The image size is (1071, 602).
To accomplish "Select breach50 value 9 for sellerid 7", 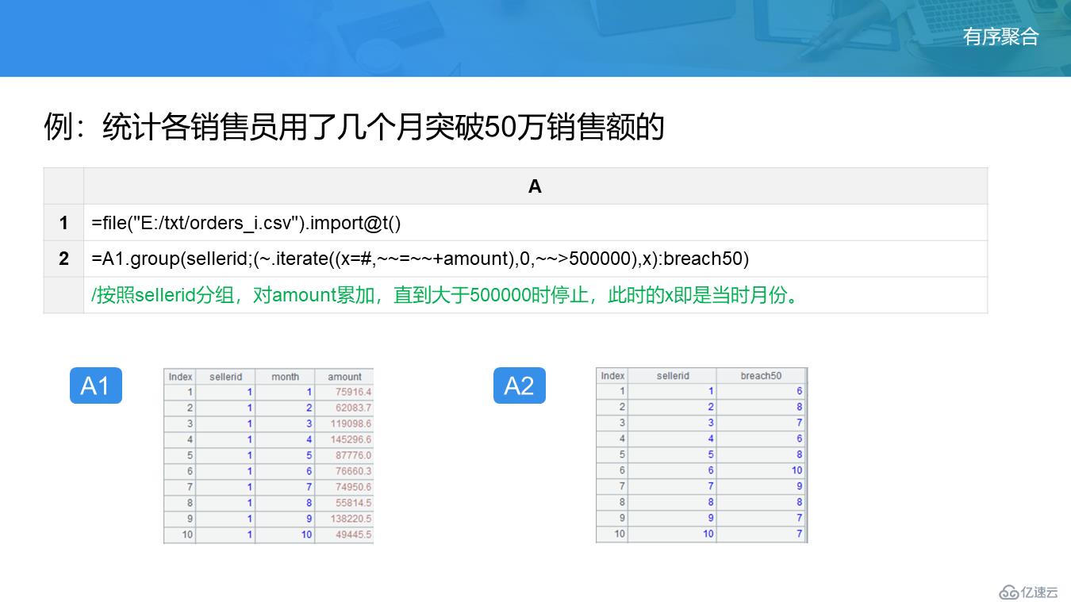I will click(x=761, y=486).
